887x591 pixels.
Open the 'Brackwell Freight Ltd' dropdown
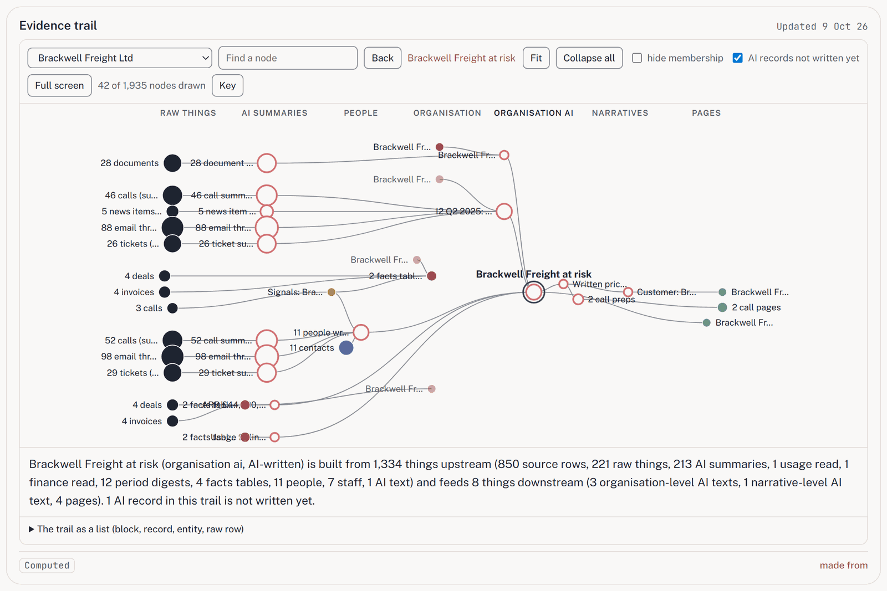120,58
